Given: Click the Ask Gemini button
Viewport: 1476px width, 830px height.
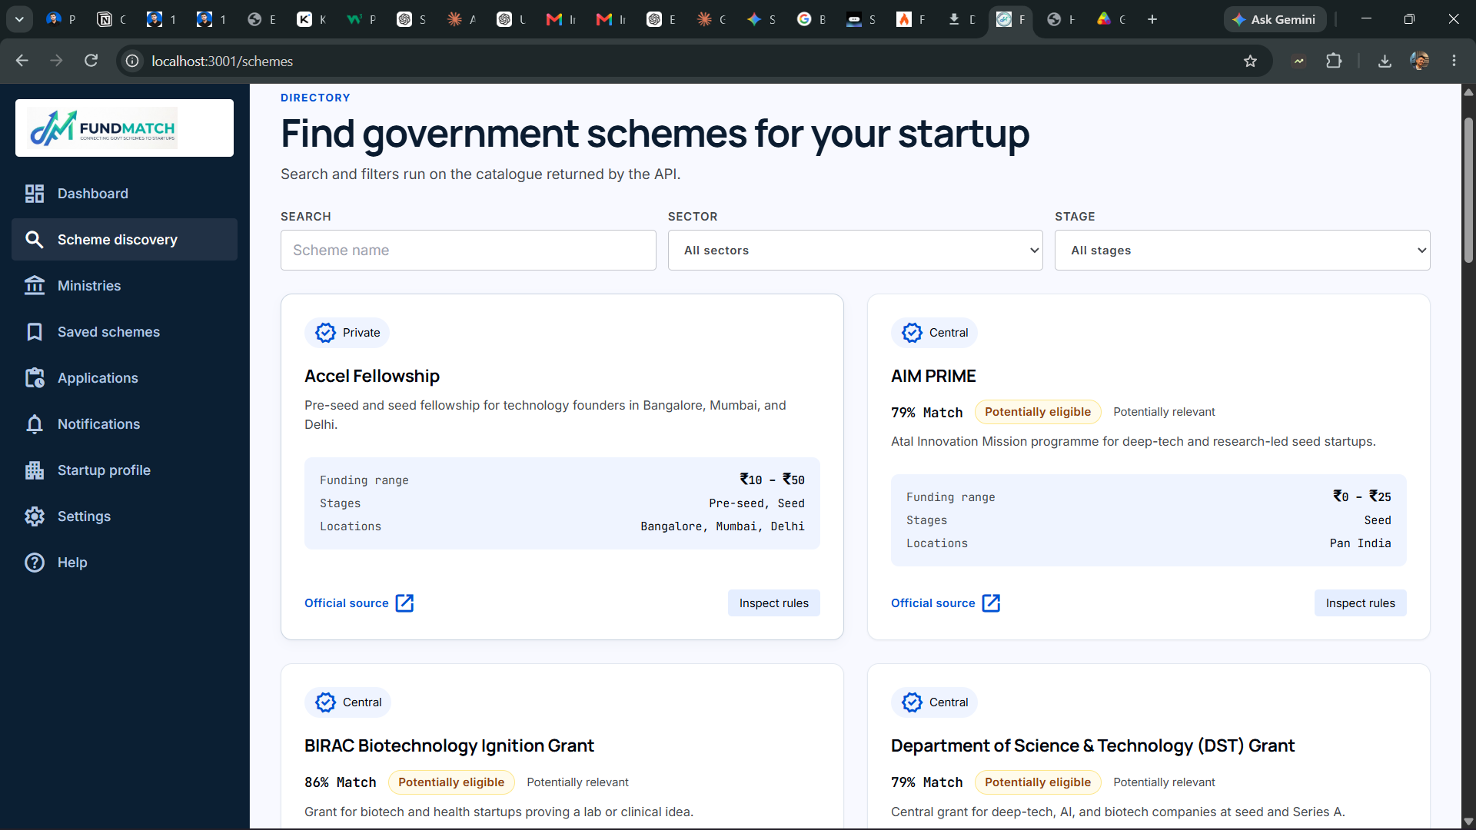Looking at the screenshot, I should 1275,19.
